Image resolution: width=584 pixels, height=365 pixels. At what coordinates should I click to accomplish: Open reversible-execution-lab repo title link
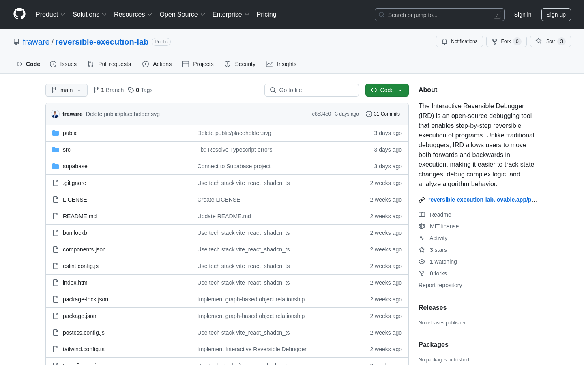102,42
